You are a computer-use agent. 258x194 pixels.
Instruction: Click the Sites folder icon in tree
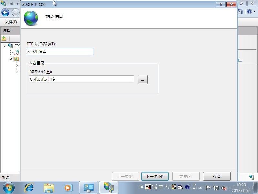[x=17, y=59]
